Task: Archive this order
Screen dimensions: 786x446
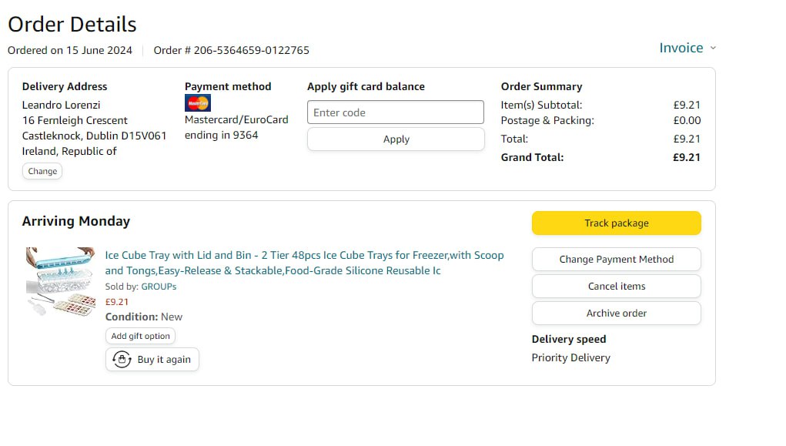Action: tap(616, 314)
